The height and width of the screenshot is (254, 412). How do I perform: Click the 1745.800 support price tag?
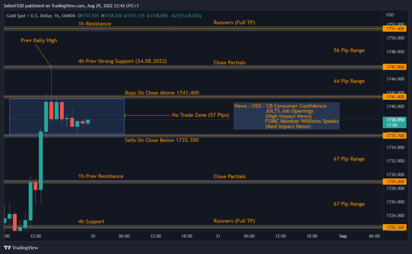coord(395,67)
